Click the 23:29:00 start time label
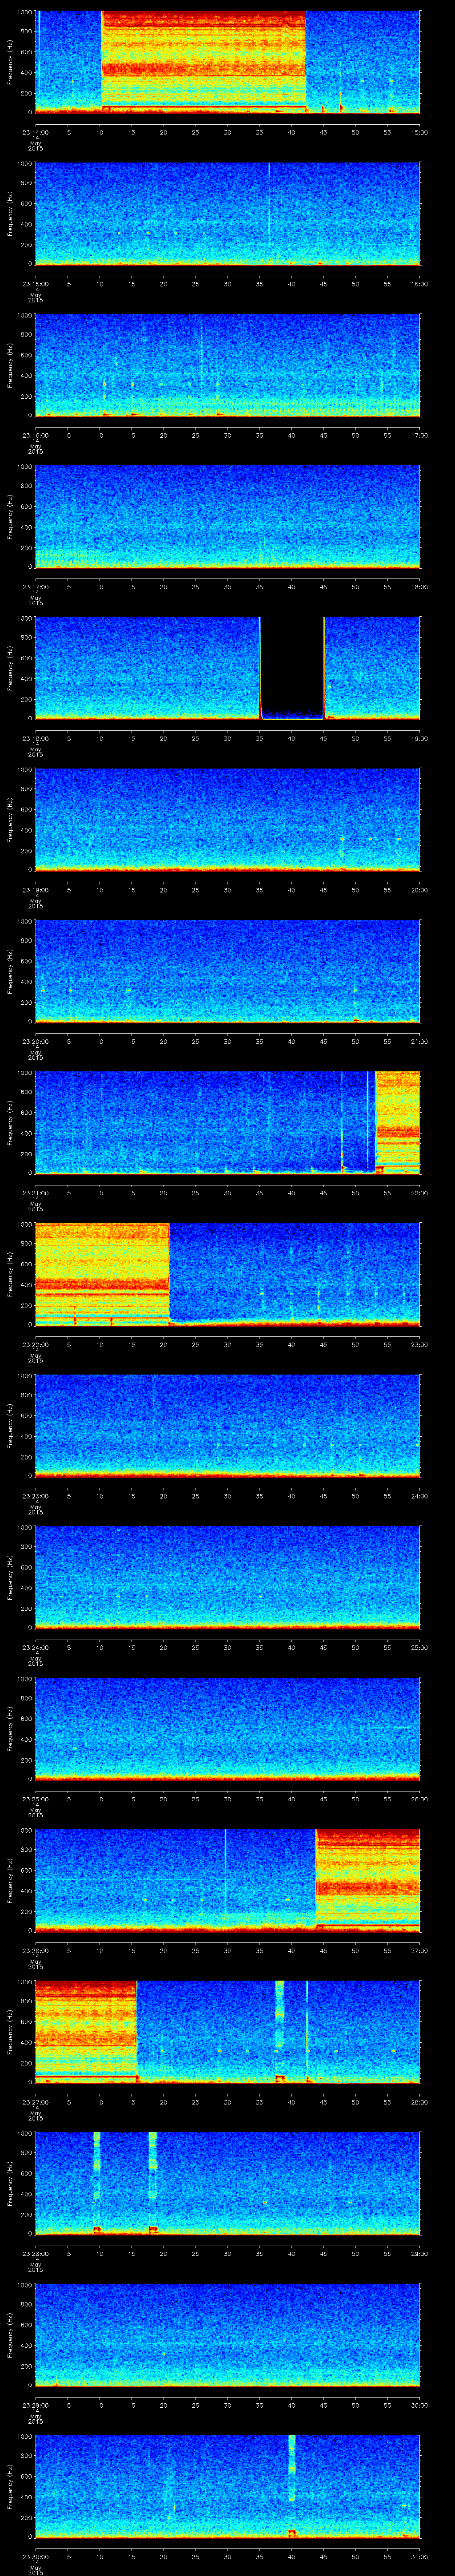 [35, 2405]
